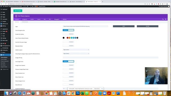
Task: Open WhatsApp from the dock
Action: coord(87,93)
